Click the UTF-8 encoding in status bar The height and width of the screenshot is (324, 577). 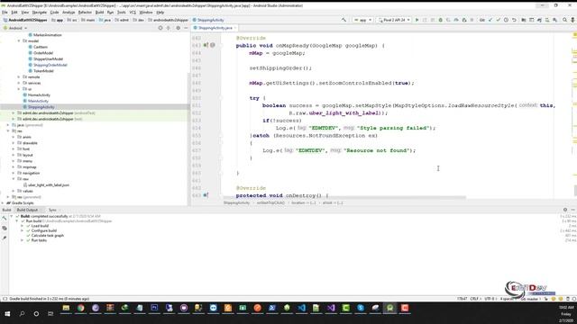pyautogui.click(x=490, y=299)
